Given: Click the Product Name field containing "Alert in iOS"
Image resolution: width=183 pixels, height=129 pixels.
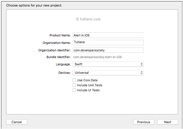Looking at the screenshot, I should (108, 35).
